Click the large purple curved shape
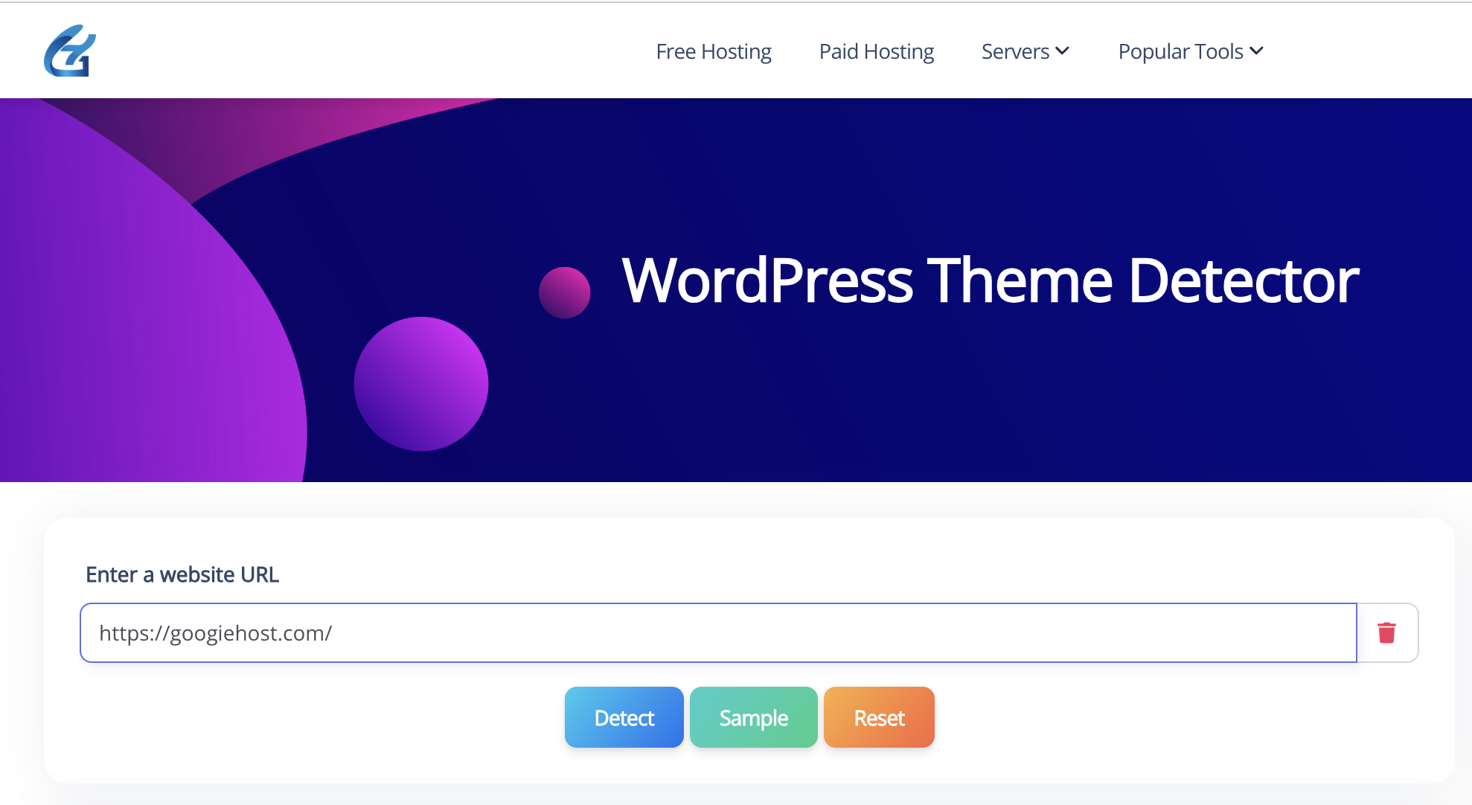Screen dimensions: 1472x805 (134, 335)
